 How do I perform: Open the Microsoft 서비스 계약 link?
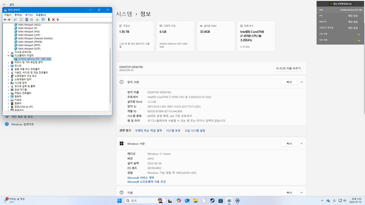(141, 178)
